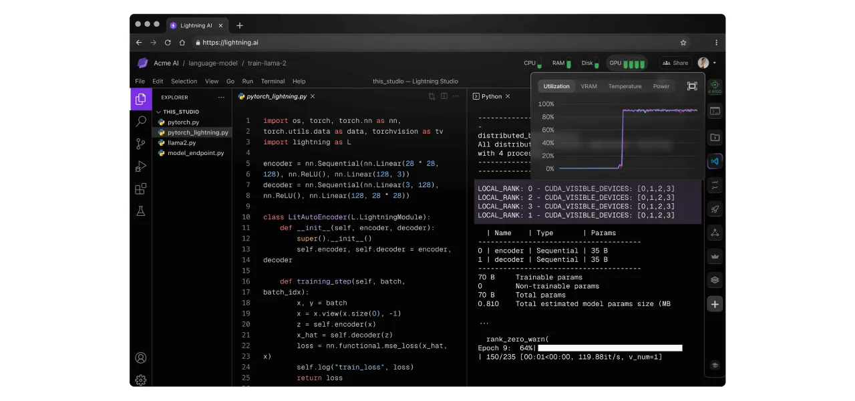Toggle the CPU usage indicator
This screenshot has height=401, width=855.
click(x=532, y=63)
